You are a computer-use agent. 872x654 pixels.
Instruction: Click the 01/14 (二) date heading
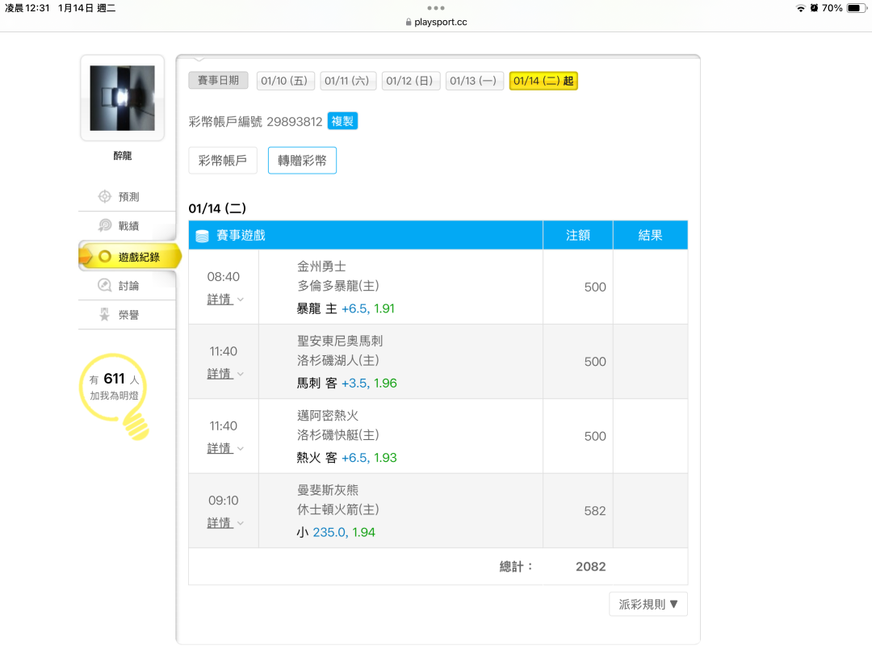coord(217,208)
